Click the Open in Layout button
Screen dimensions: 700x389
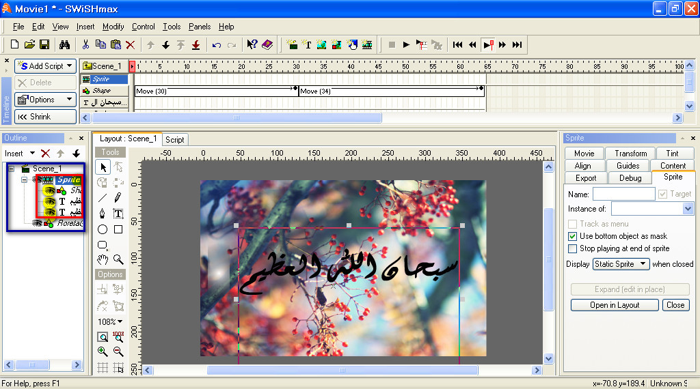[614, 305]
